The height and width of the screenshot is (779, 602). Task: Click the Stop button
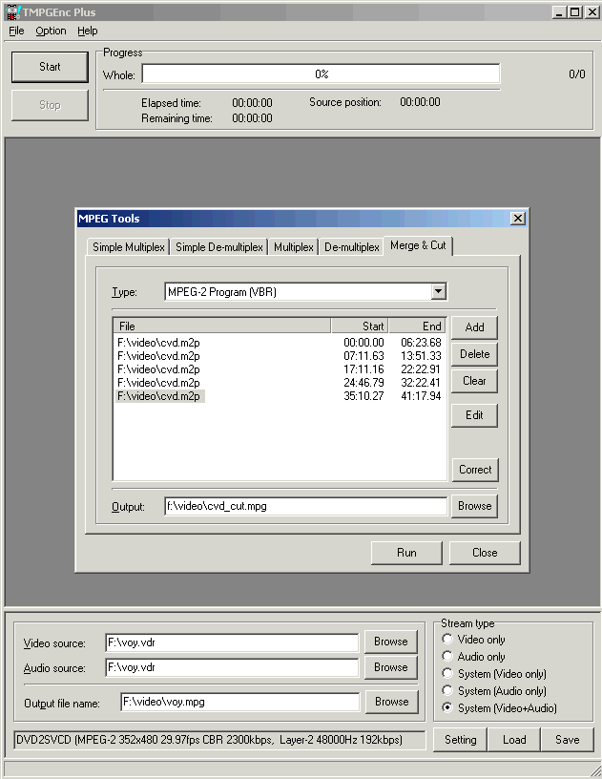click(50, 105)
